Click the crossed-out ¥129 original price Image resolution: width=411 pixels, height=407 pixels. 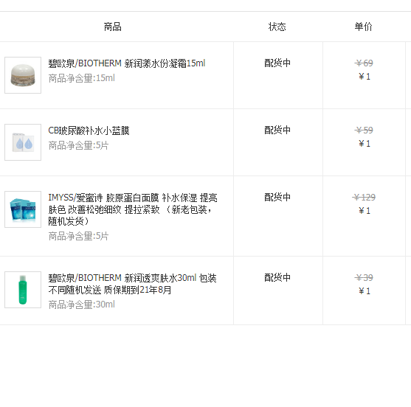pyautogui.click(x=364, y=197)
